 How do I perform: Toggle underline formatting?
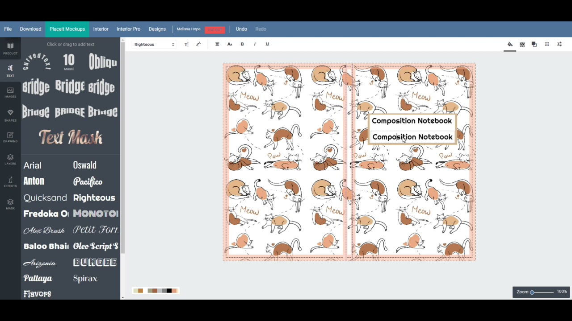point(267,44)
